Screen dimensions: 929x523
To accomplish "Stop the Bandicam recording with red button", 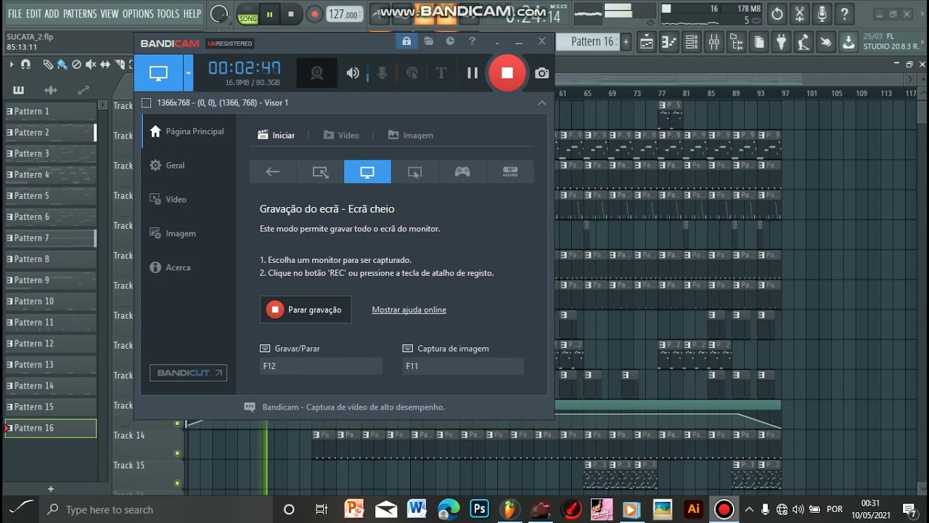I will (507, 73).
